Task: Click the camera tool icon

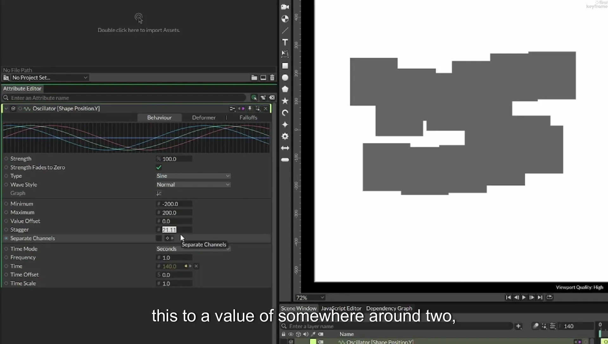Action: 285,7
